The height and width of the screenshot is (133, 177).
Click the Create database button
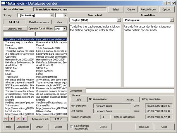point(131,9)
